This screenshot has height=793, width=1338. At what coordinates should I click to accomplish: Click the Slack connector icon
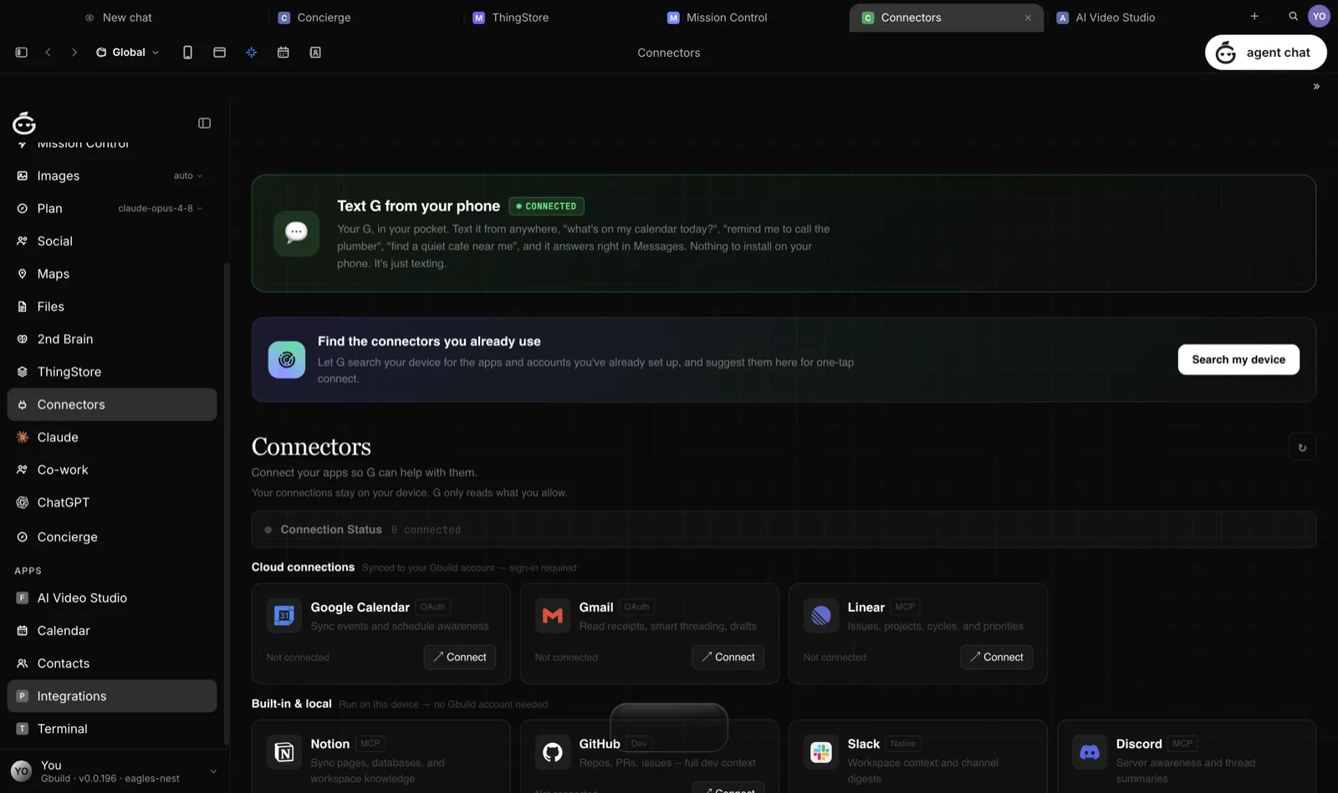[821, 752]
